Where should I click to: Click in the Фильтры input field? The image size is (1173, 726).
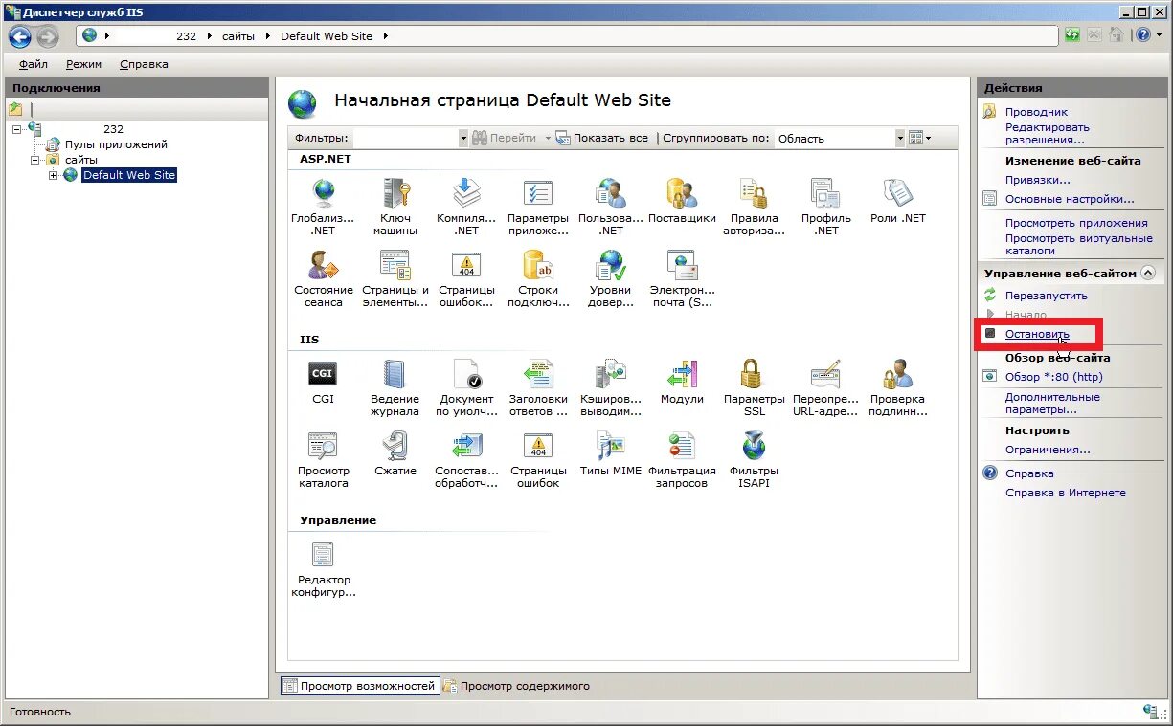pos(406,138)
